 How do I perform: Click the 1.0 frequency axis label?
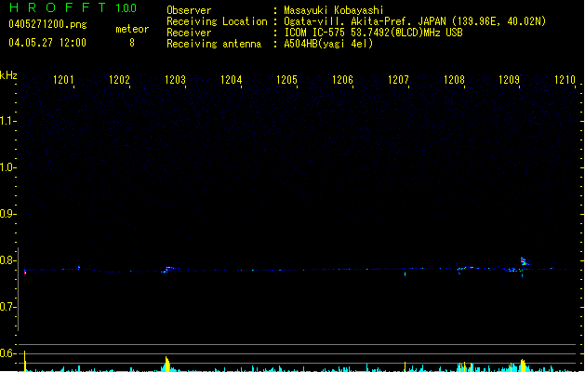pos(7,167)
